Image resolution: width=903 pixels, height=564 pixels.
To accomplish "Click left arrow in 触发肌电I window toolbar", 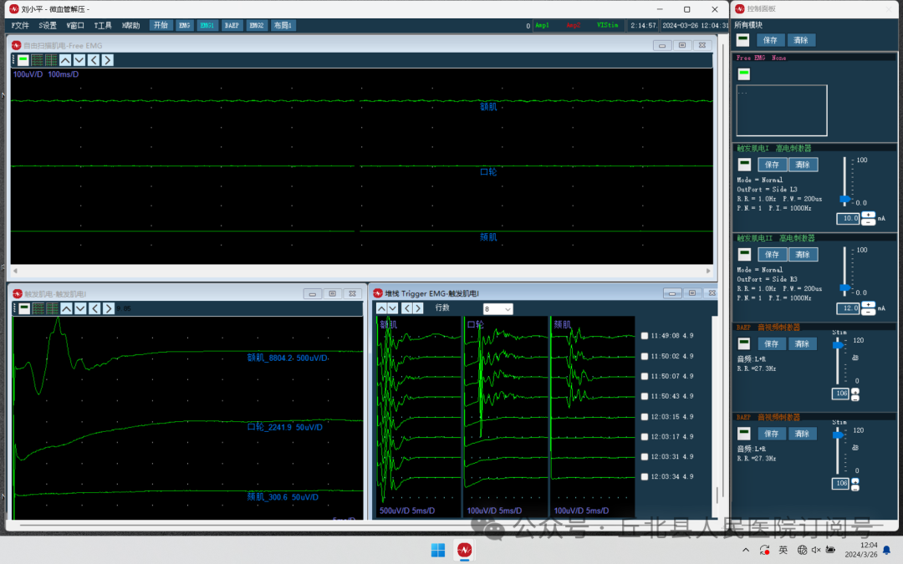I will click(95, 308).
